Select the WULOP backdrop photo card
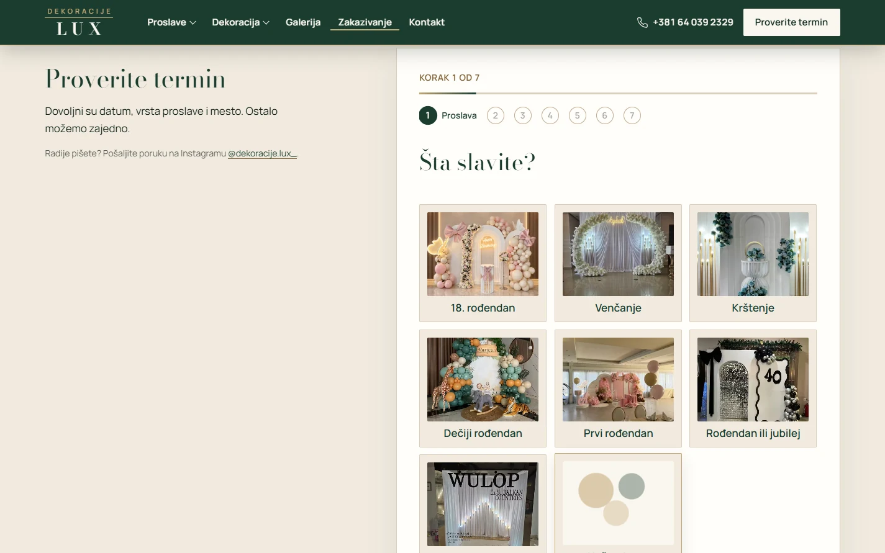The height and width of the screenshot is (553, 885). click(x=483, y=503)
